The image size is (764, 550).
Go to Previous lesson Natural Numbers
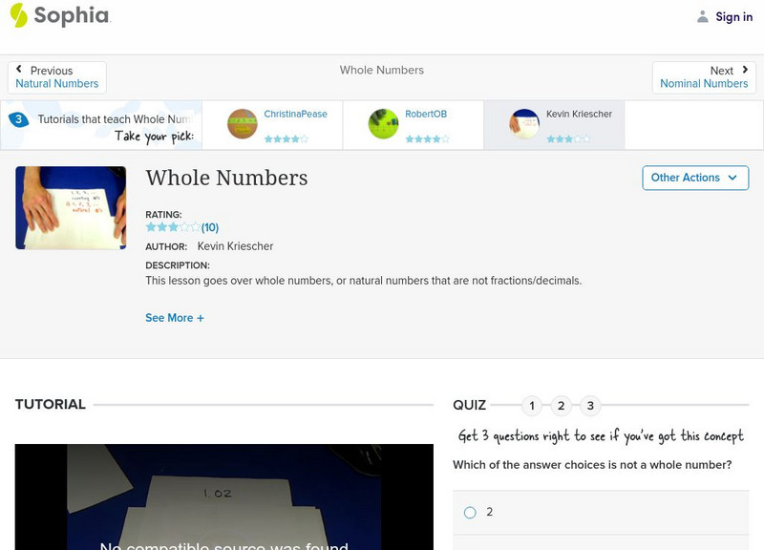point(56,82)
